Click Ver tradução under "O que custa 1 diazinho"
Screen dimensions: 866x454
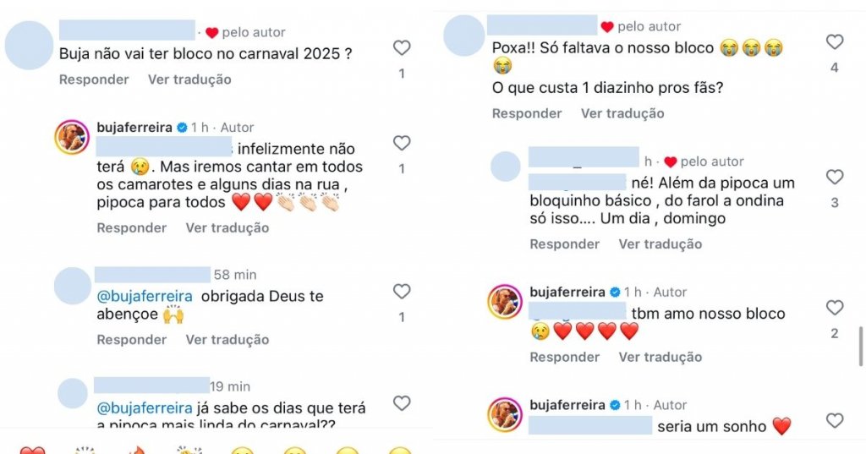(622, 113)
